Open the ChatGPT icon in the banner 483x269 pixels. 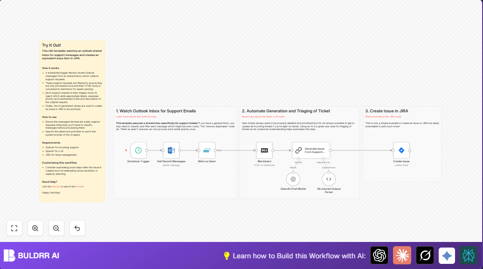(379, 255)
